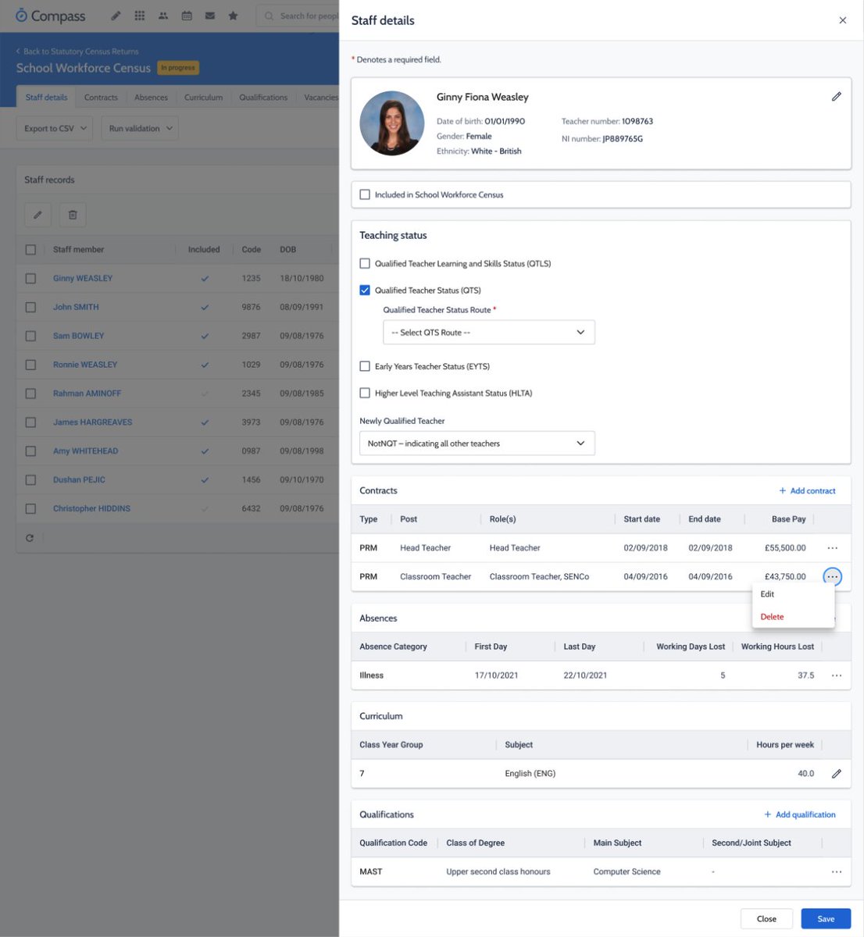The image size is (864, 937).
Task: Click the star favorites icon
Action: coord(233,15)
